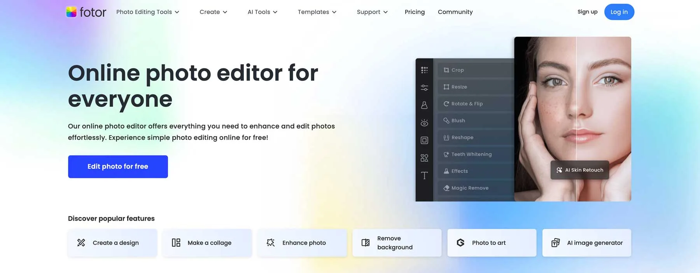Open the Create dropdown menu
This screenshot has height=273, width=700.
tap(213, 12)
